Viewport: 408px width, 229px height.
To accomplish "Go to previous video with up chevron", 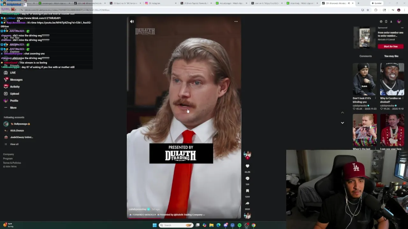I will tap(342, 113).
